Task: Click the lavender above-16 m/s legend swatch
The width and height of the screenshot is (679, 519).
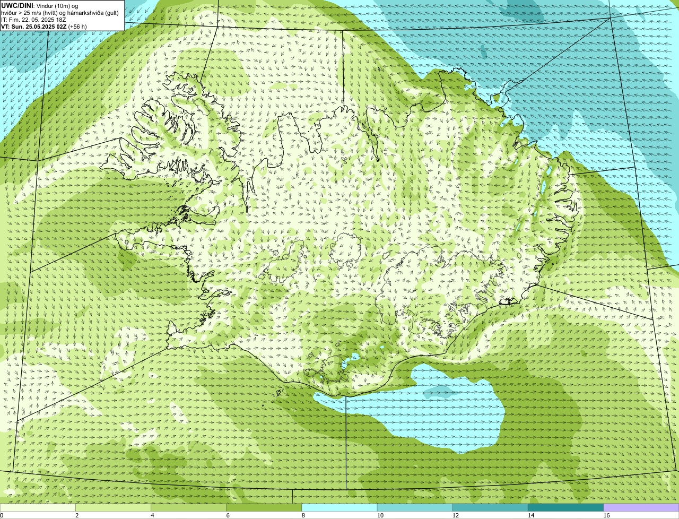Action: pyautogui.click(x=641, y=507)
